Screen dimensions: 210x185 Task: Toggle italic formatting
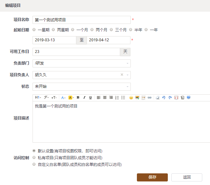[84, 98]
